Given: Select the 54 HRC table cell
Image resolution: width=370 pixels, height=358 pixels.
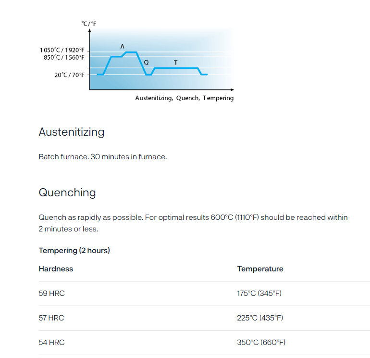Looking at the screenshot, I should (51, 343).
